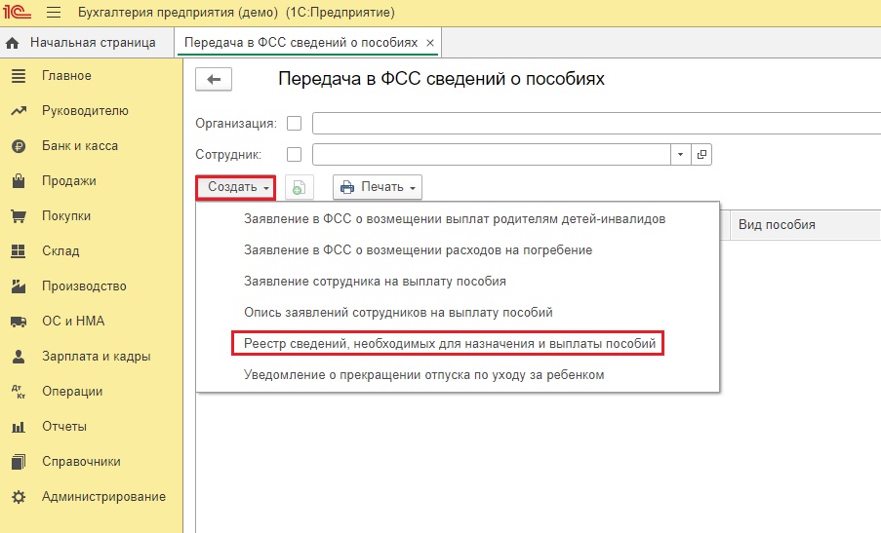
Task: Choose Опись заявлений сотрудников на выплату пособий
Action: click(398, 313)
